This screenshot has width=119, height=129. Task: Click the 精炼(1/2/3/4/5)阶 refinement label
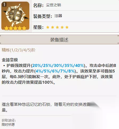[x=19, y=50]
